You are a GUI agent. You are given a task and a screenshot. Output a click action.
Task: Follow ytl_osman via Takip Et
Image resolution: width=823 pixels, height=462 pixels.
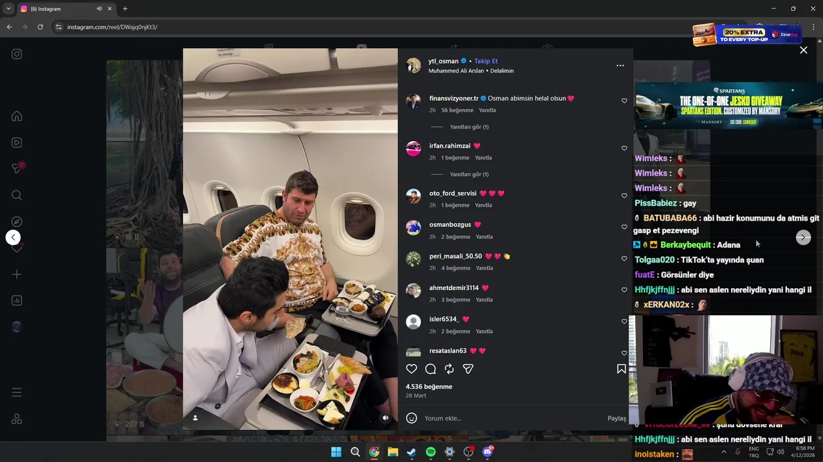486,61
